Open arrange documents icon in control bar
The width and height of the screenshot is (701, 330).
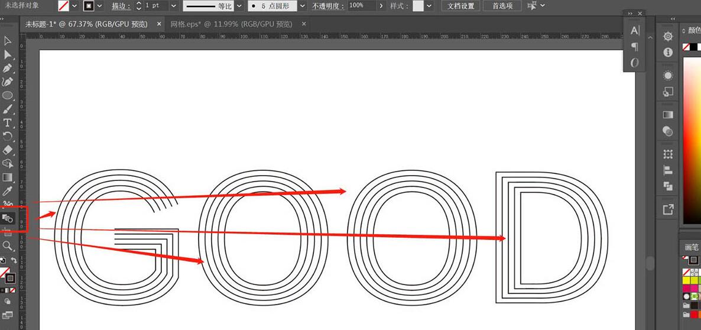point(532,6)
